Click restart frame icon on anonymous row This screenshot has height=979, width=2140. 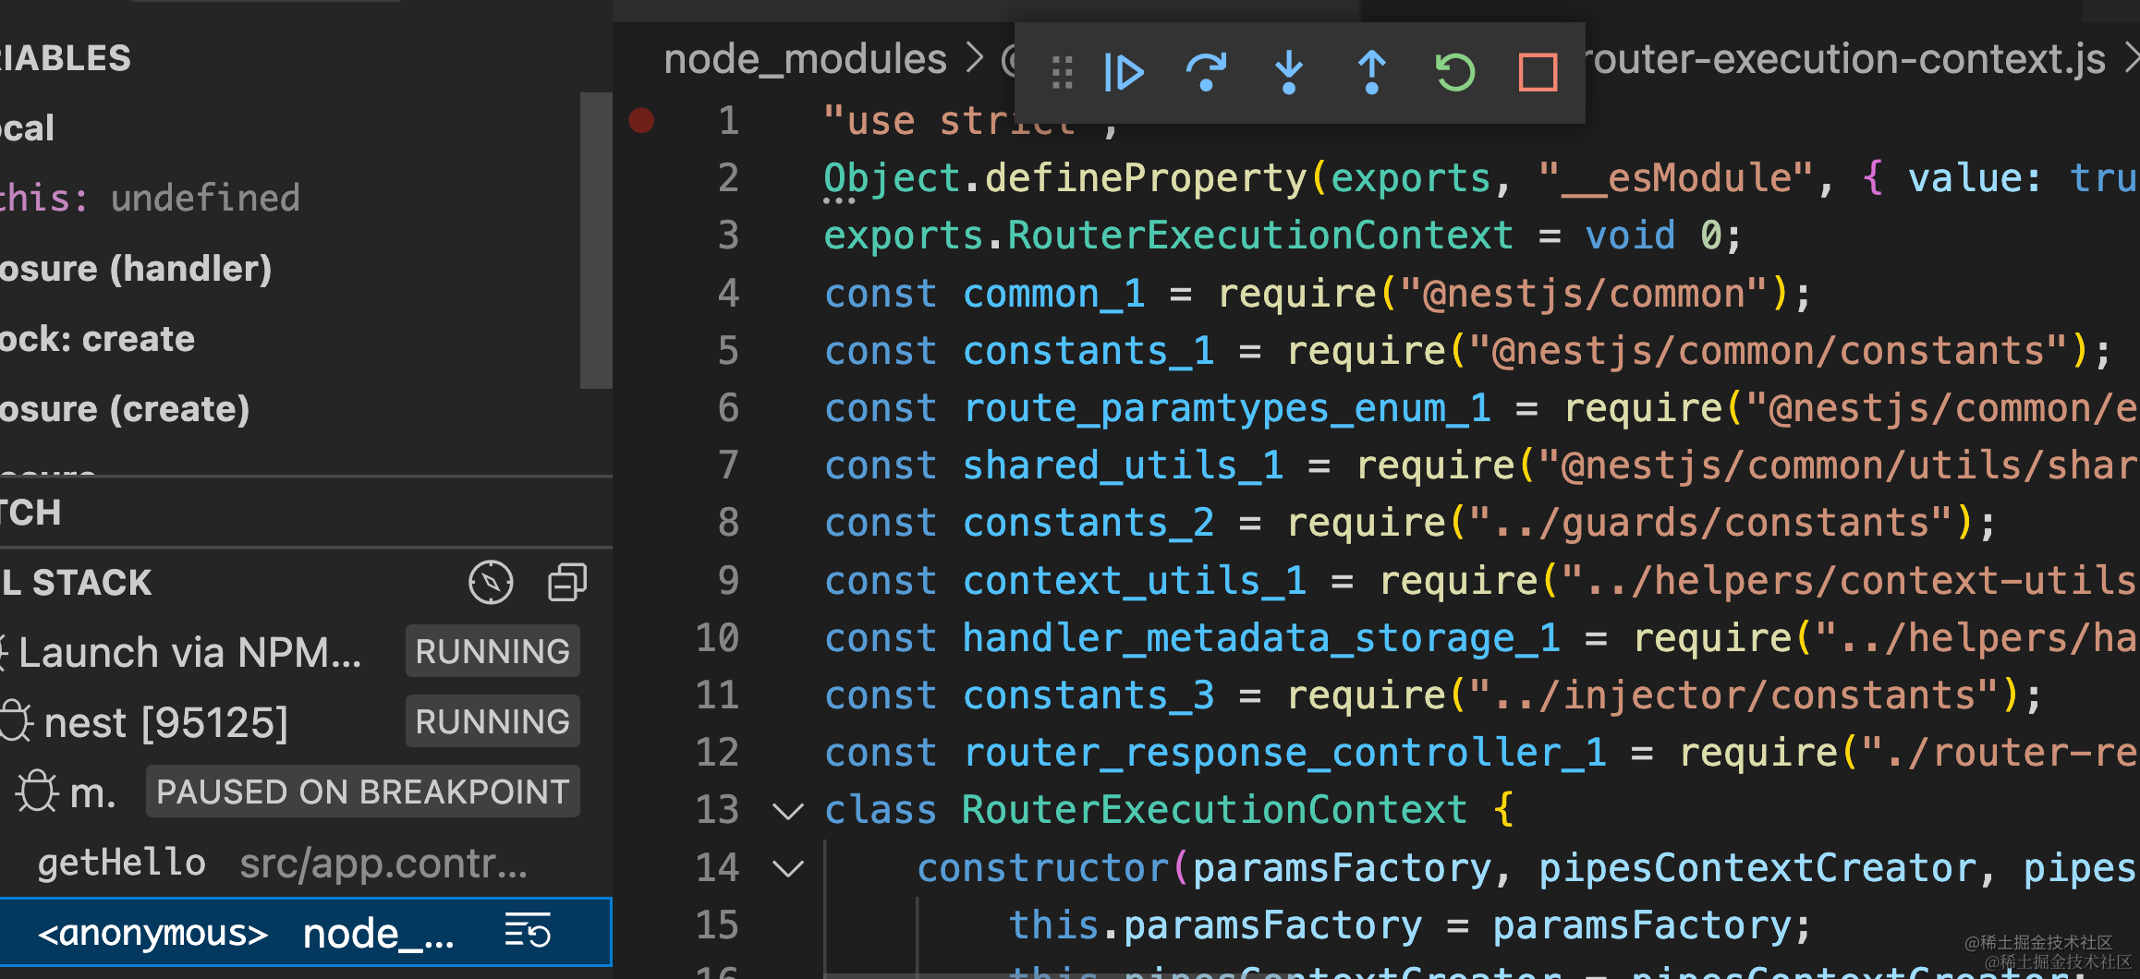(x=528, y=931)
